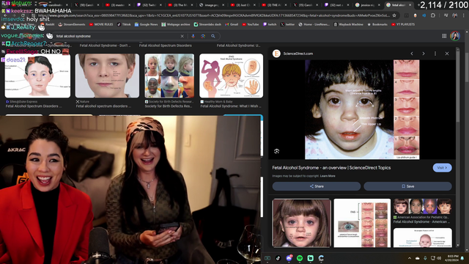Open Google Lens search by image
Image resolution: width=469 pixels, height=264 pixels.
[203, 36]
